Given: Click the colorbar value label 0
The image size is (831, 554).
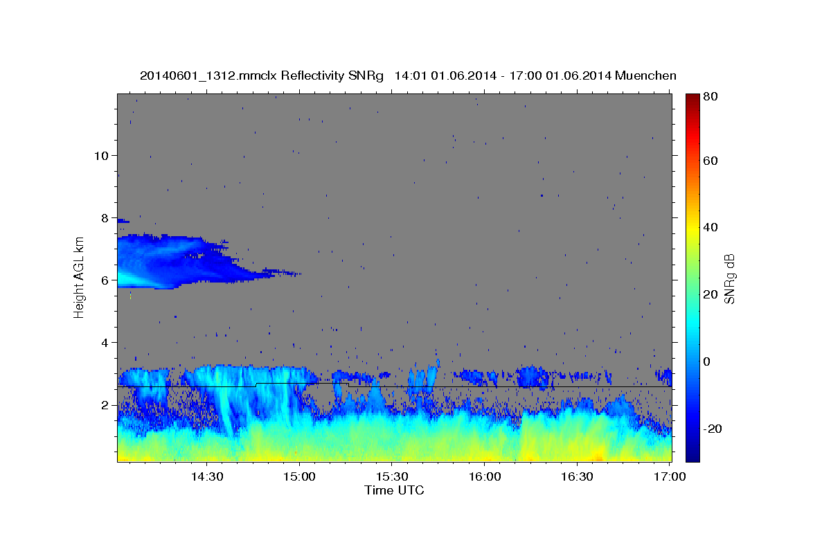Looking at the screenshot, I should point(706,361).
